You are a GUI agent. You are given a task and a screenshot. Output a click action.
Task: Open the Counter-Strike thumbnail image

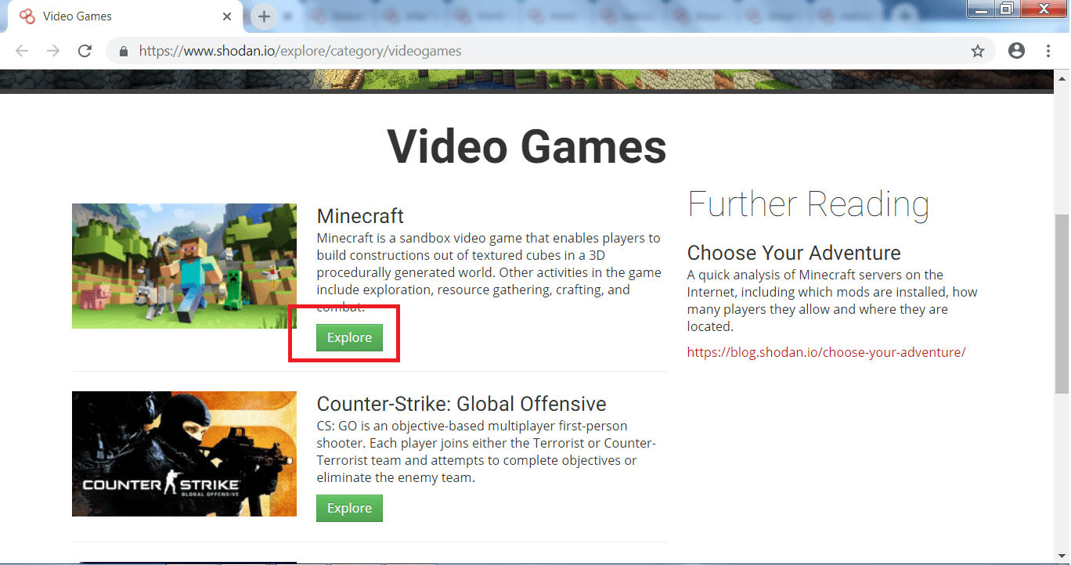pos(184,454)
